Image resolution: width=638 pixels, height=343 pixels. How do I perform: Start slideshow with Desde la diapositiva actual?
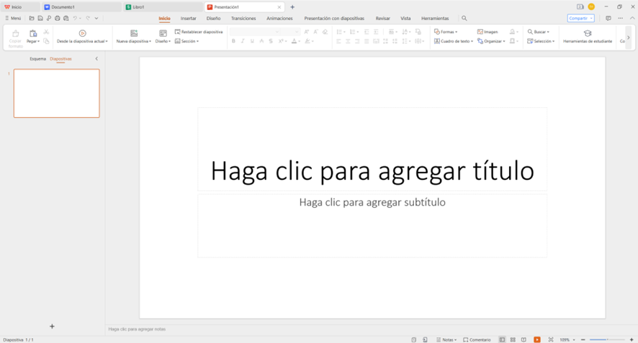(82, 33)
